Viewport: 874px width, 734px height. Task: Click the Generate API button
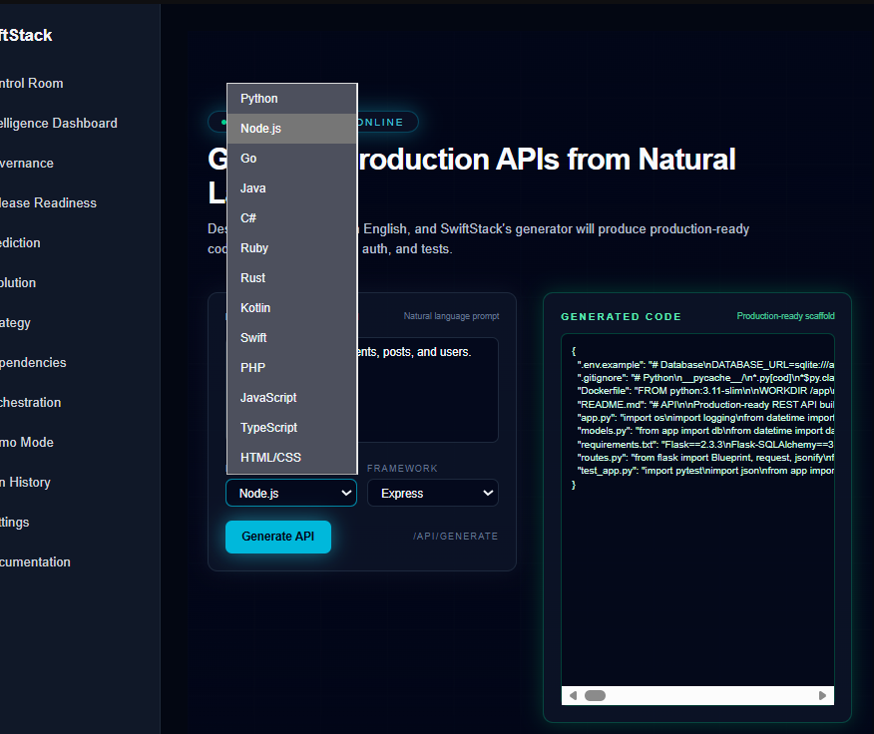(277, 537)
